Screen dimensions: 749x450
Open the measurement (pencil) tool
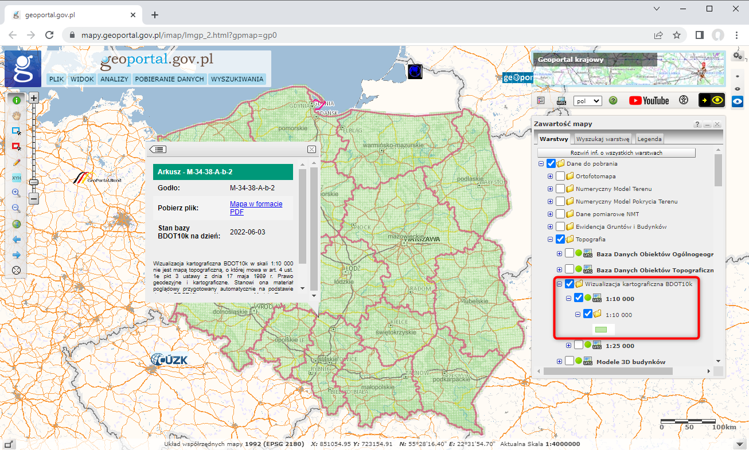pyautogui.click(x=16, y=162)
